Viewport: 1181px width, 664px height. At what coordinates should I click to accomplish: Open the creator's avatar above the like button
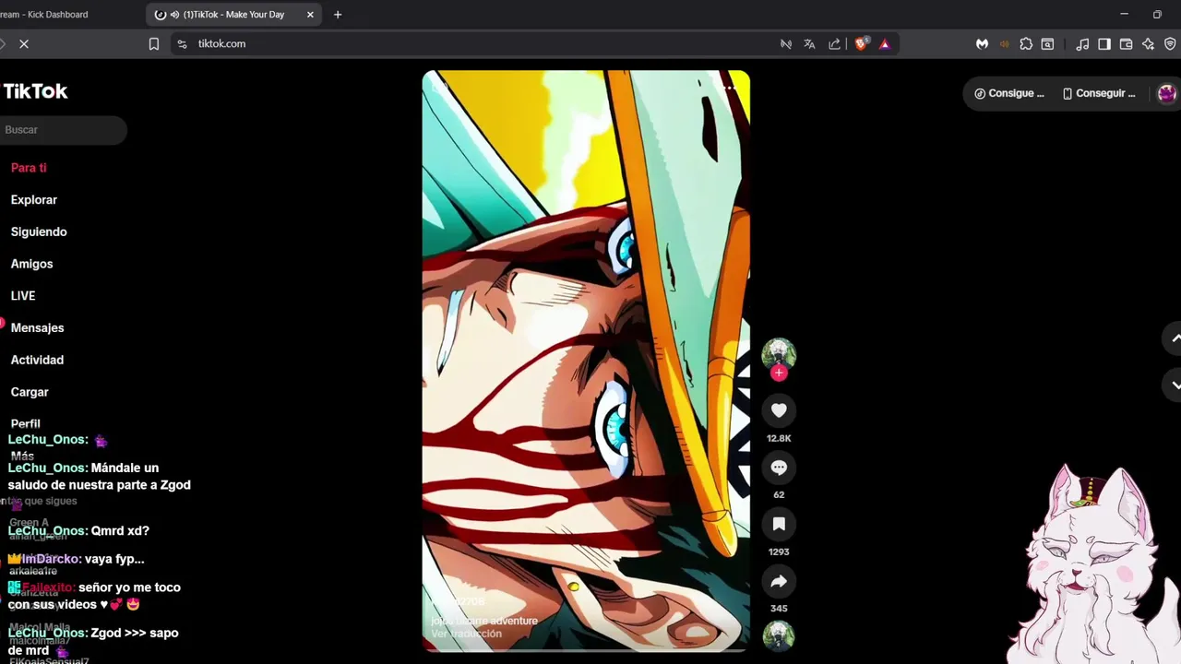779,353
